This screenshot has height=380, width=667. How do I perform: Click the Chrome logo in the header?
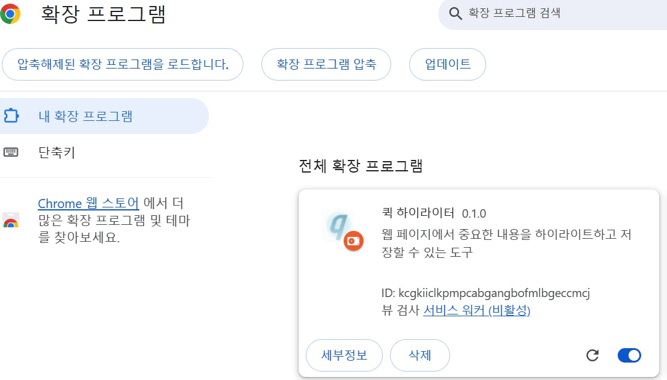pyautogui.click(x=10, y=14)
